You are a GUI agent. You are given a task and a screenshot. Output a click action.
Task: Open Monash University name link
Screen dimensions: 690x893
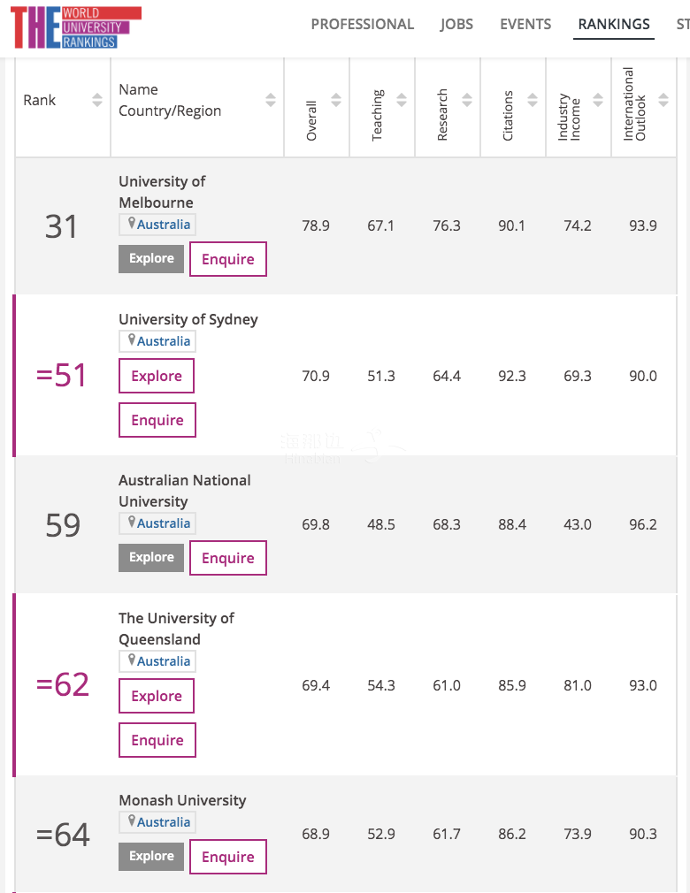(182, 801)
